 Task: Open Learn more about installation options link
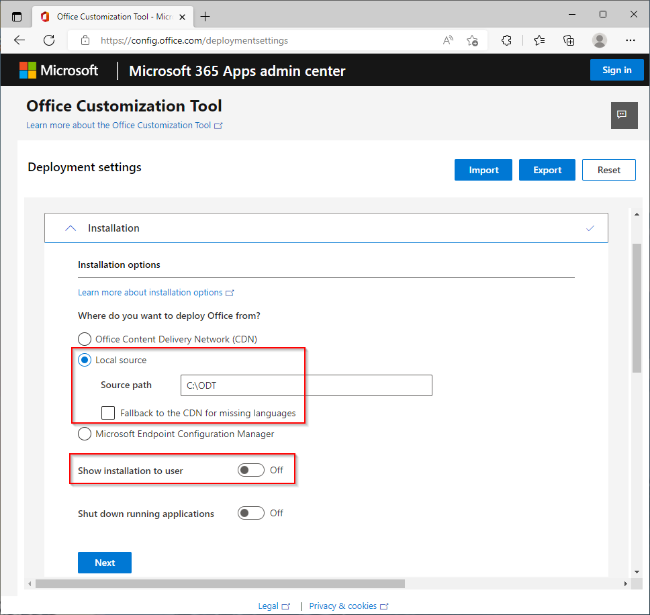tap(150, 293)
